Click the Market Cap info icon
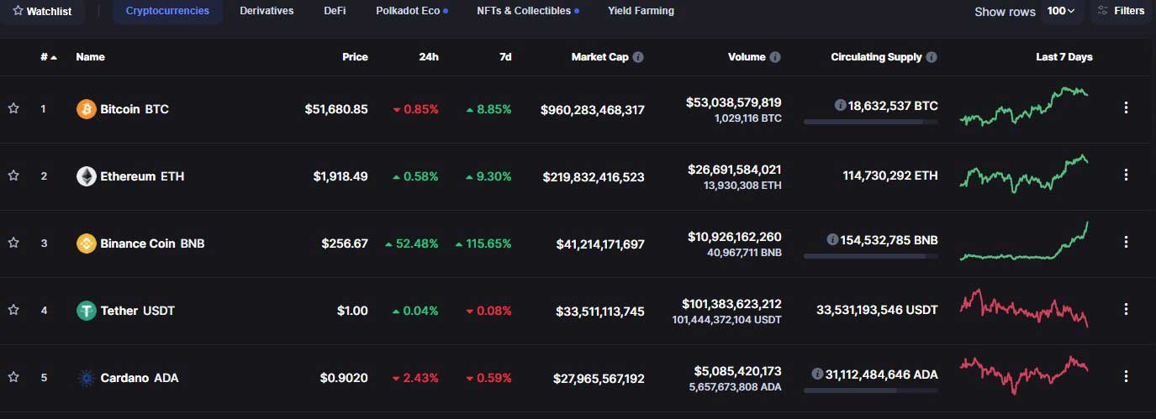1156x419 pixels. tap(638, 57)
